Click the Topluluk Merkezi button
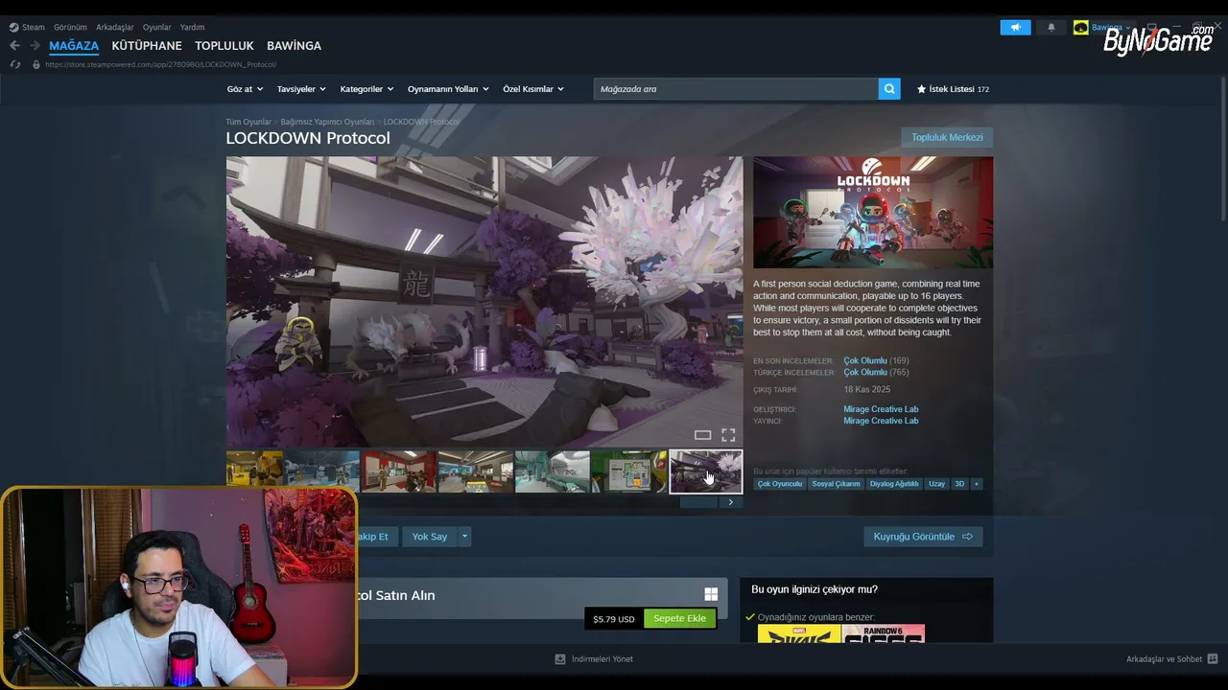Viewport: 1228px width, 690px height. [x=947, y=137]
